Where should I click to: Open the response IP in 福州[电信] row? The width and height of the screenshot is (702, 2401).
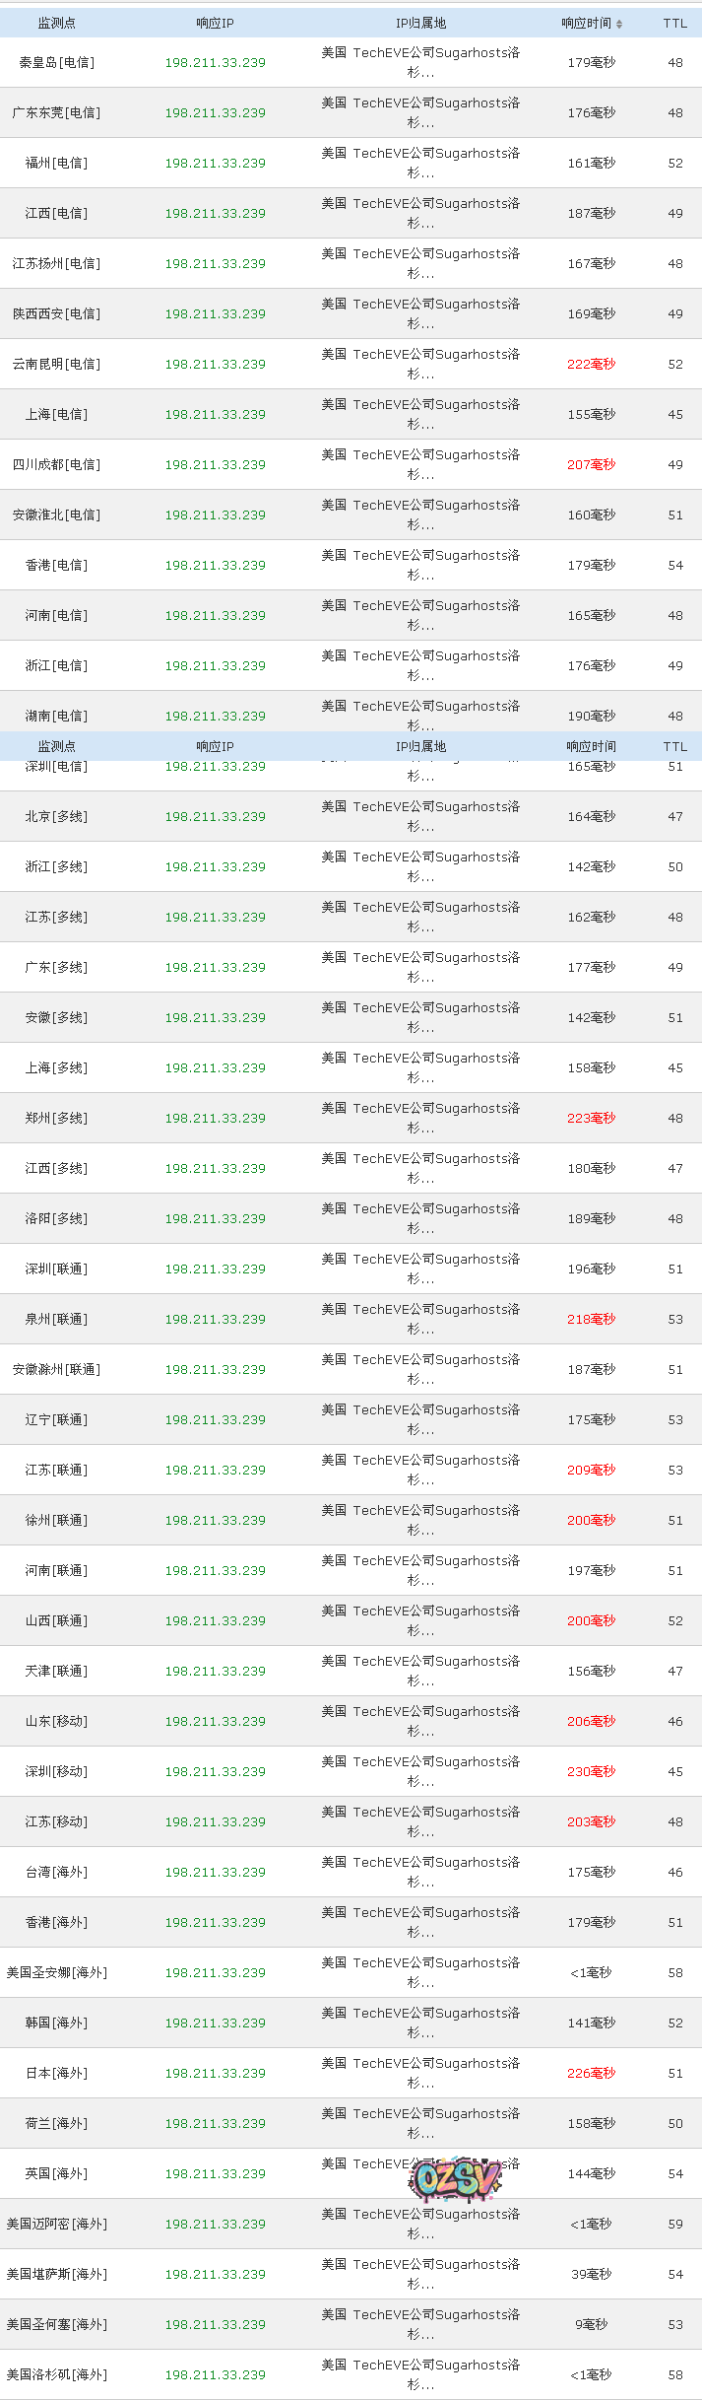[215, 163]
